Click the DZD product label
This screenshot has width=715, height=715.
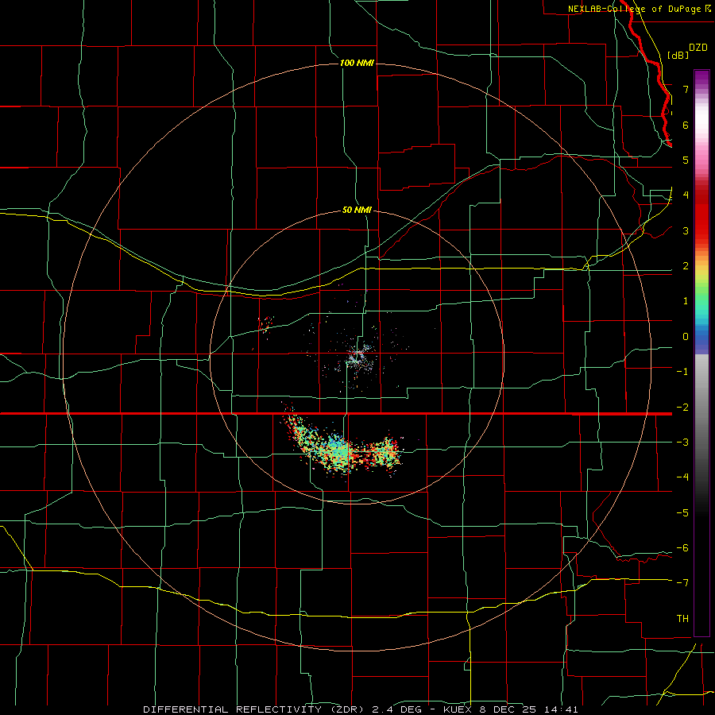click(x=698, y=48)
